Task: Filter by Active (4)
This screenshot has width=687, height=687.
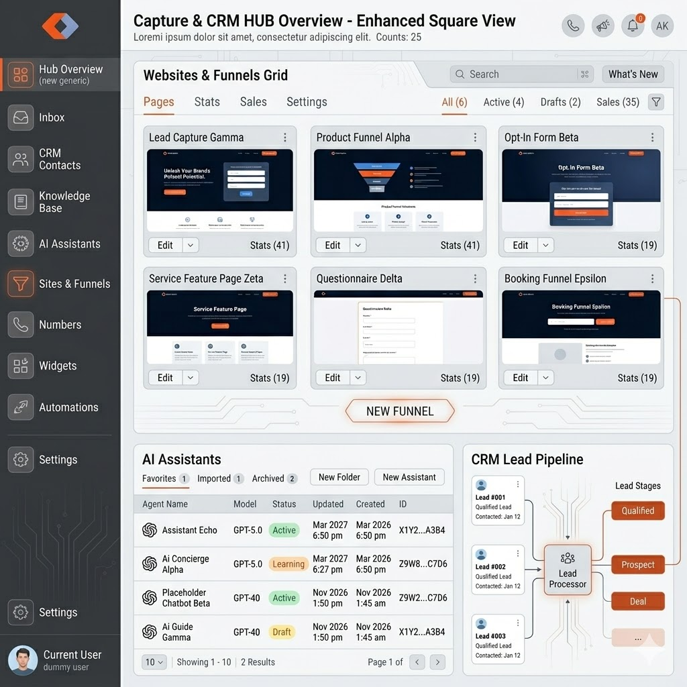Action: click(x=503, y=102)
